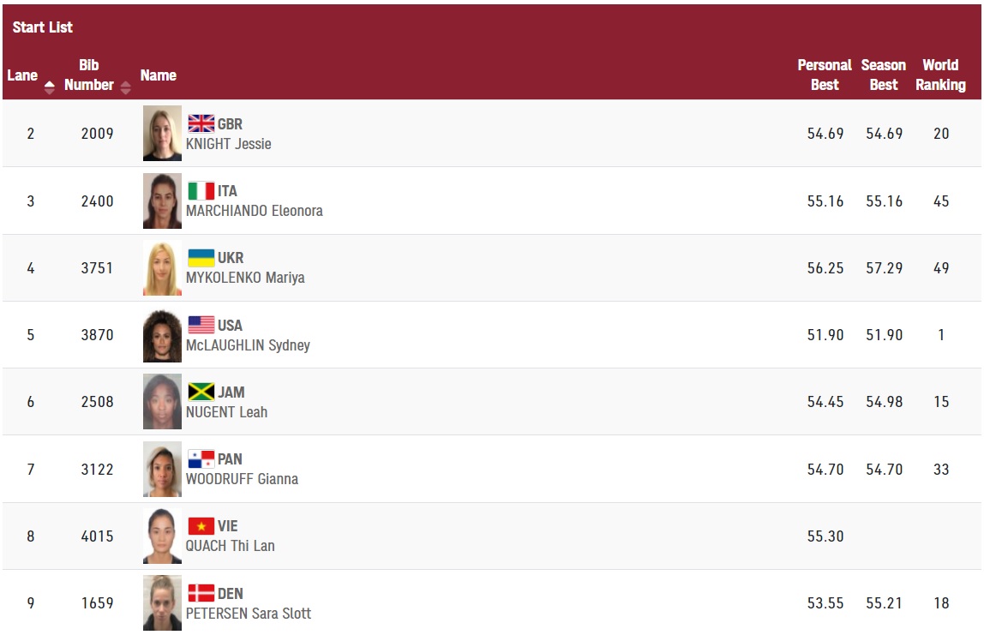Click the USA flag icon
The height and width of the screenshot is (635, 984).
[x=201, y=325]
